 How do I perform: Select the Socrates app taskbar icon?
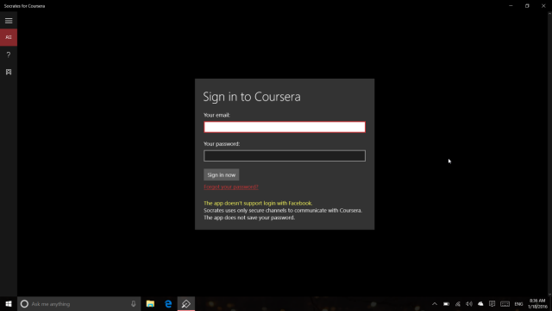[186, 303]
